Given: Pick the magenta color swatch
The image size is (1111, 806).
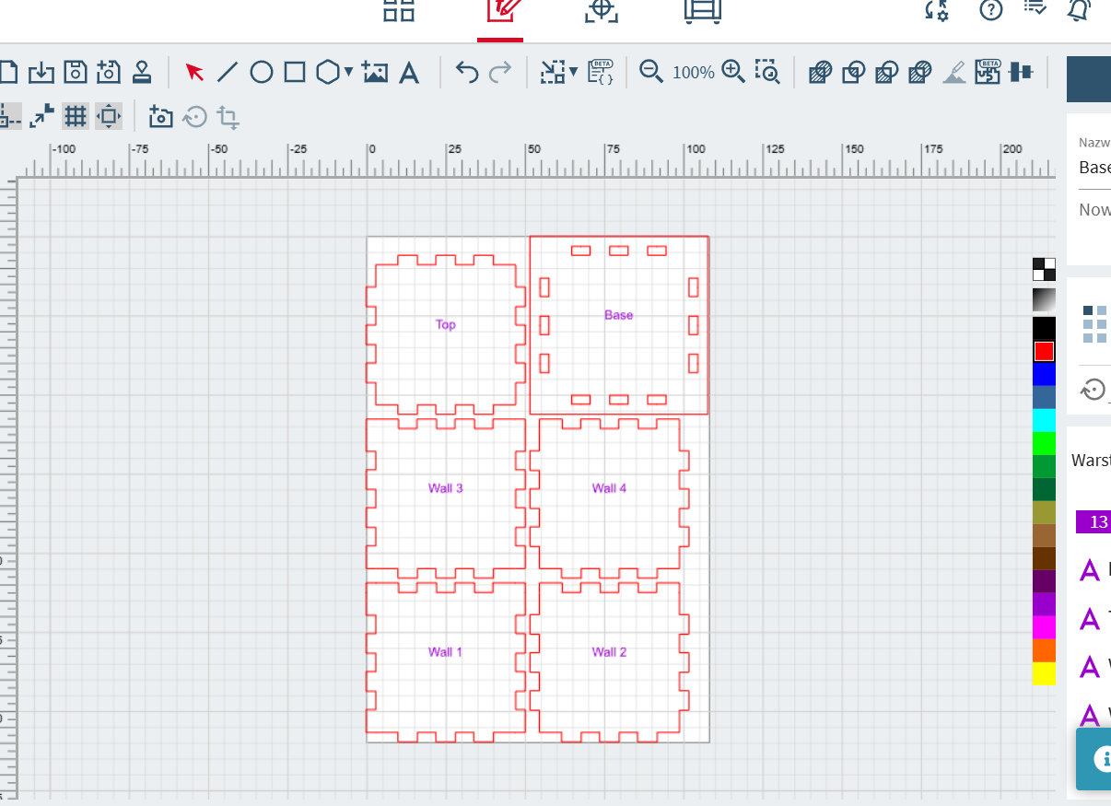Looking at the screenshot, I should click(x=1044, y=627).
